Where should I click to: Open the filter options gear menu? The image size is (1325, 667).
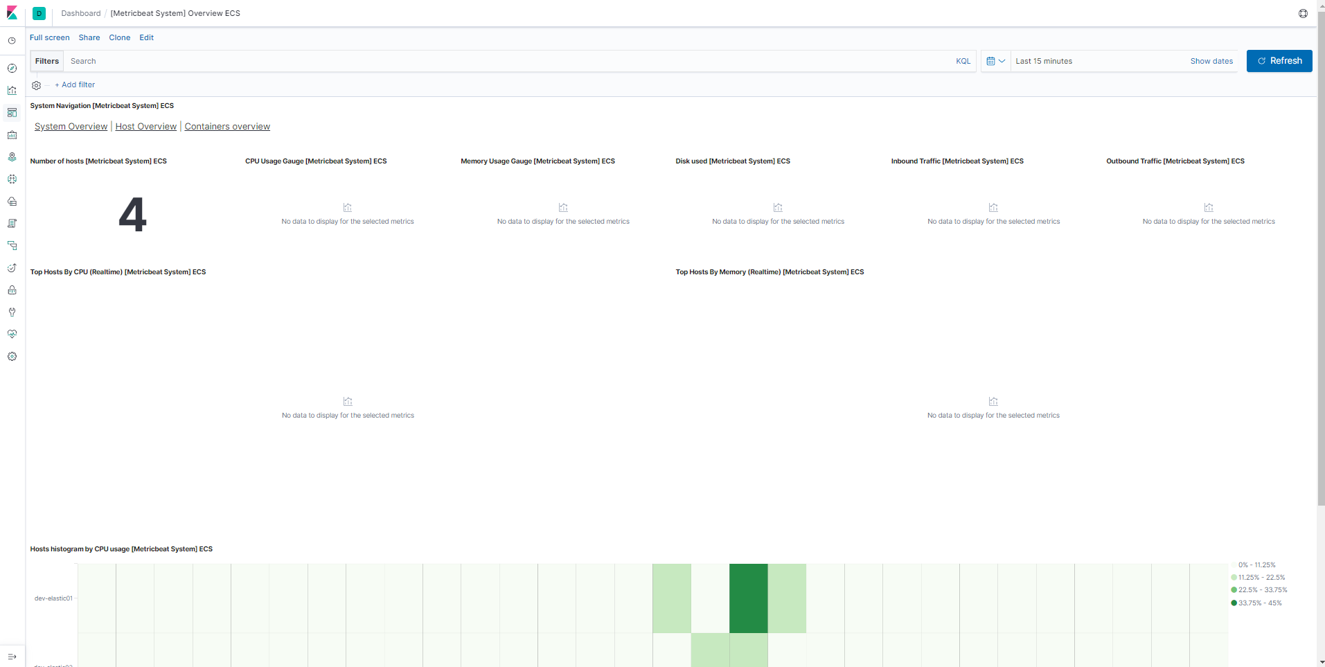37,85
